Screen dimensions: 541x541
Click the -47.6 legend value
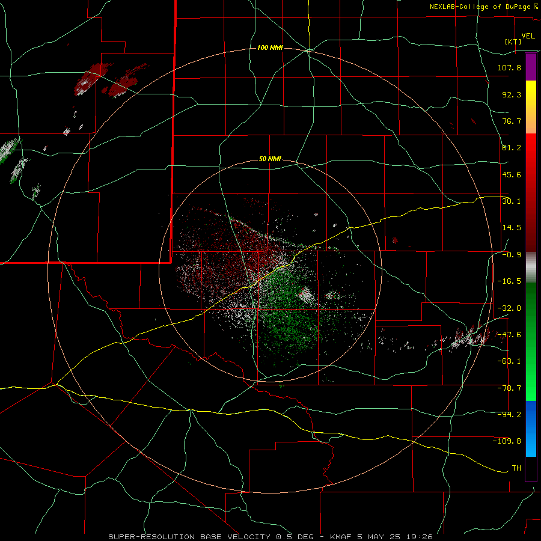tap(509, 335)
